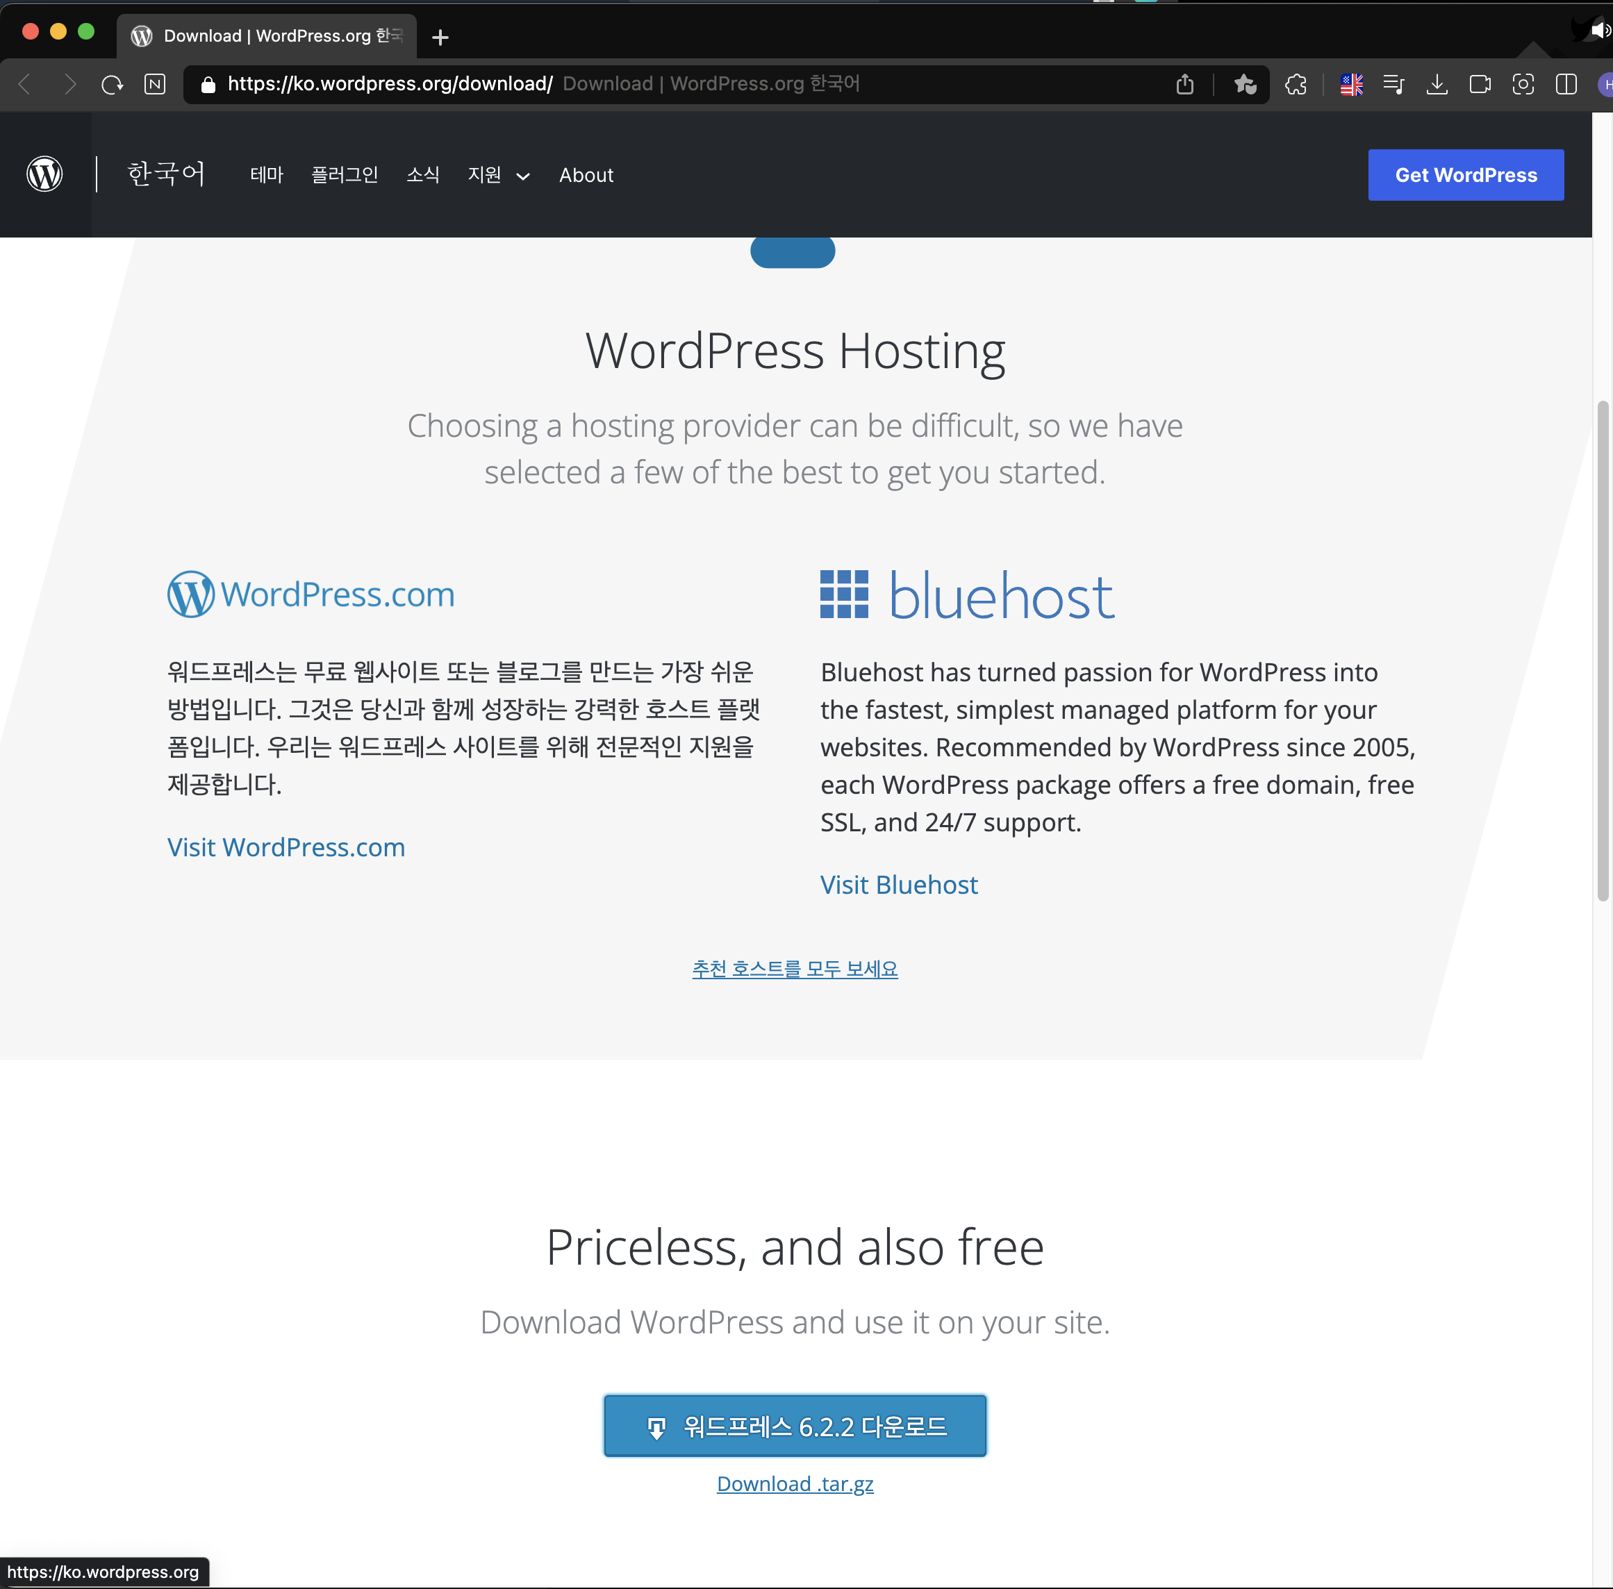This screenshot has width=1613, height=1589.
Task: Click the screenshot capture icon
Action: click(1522, 84)
